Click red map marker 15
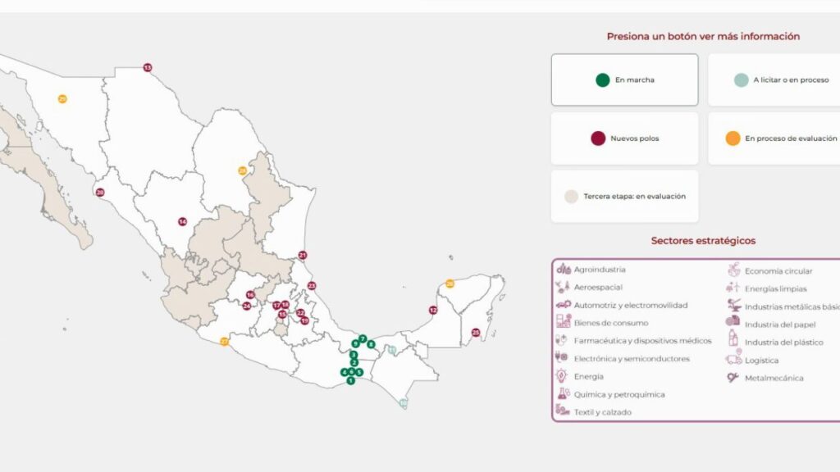Image resolution: width=840 pixels, height=472 pixels. point(282,315)
